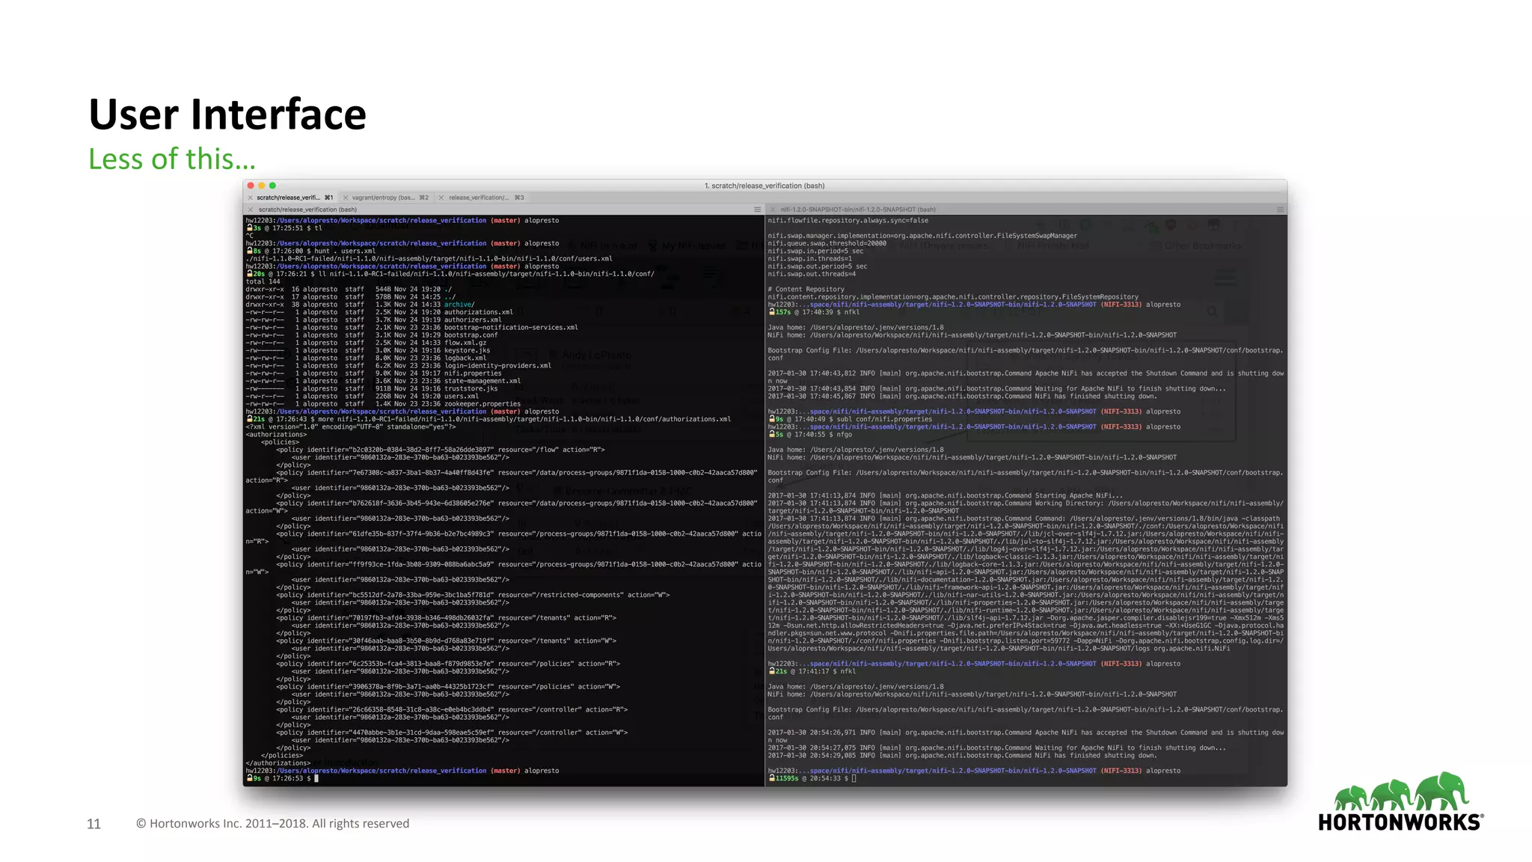This screenshot has width=1532, height=862.
Task: Click the right pane title nifi-1.2.0-SNAPSHOT (bash)
Action: pos(858,210)
